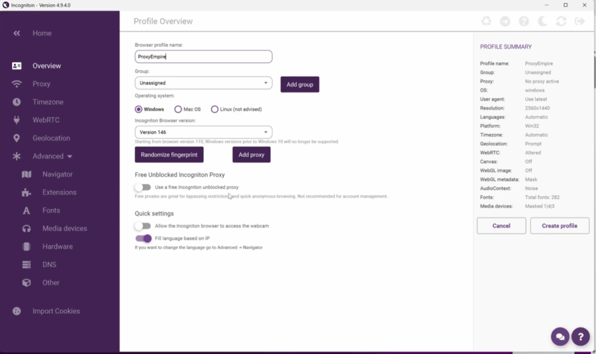The width and height of the screenshot is (596, 354).
Task: Click the Cancel button
Action: [501, 226]
